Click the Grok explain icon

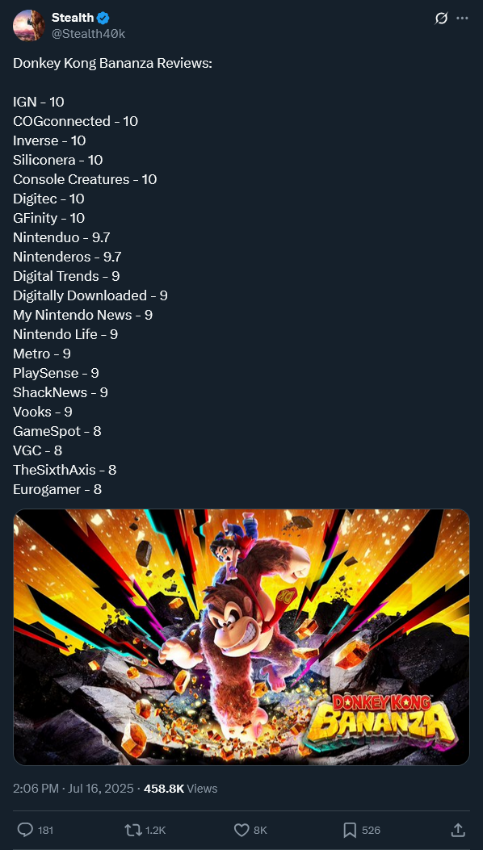pyautogui.click(x=441, y=19)
